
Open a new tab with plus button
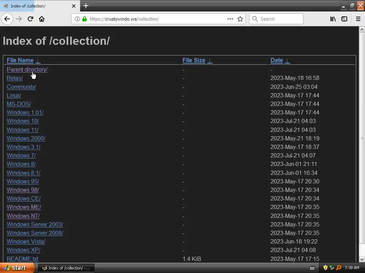(x=86, y=6)
